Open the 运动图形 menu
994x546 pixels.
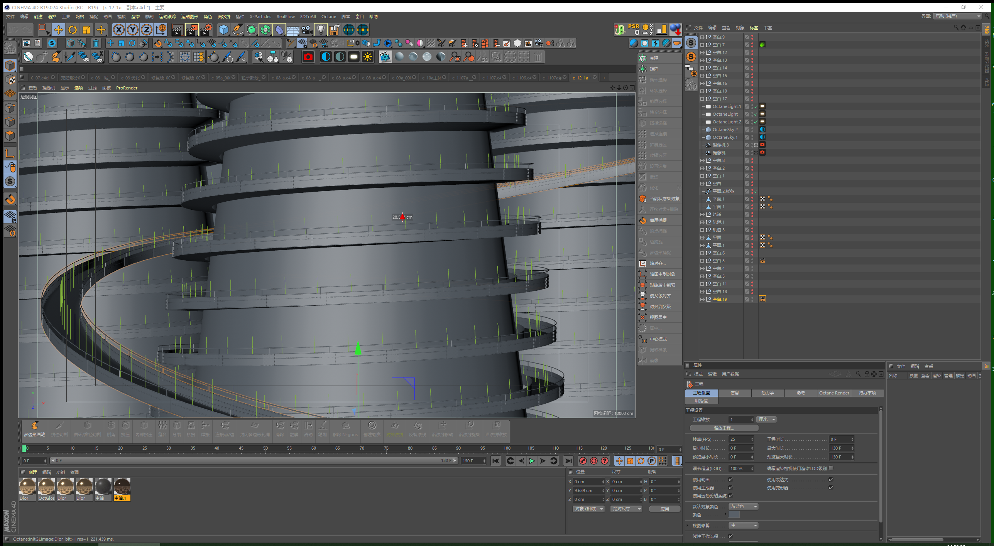[x=189, y=17]
